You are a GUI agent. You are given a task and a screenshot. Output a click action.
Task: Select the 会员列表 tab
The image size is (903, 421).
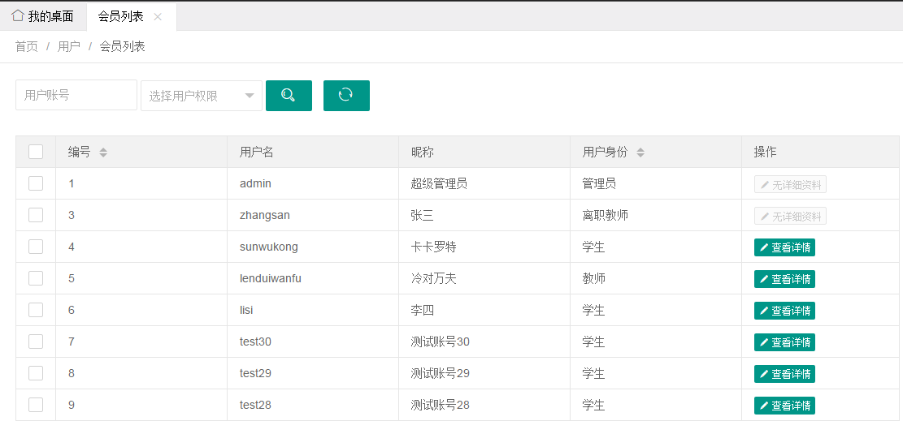click(x=120, y=16)
